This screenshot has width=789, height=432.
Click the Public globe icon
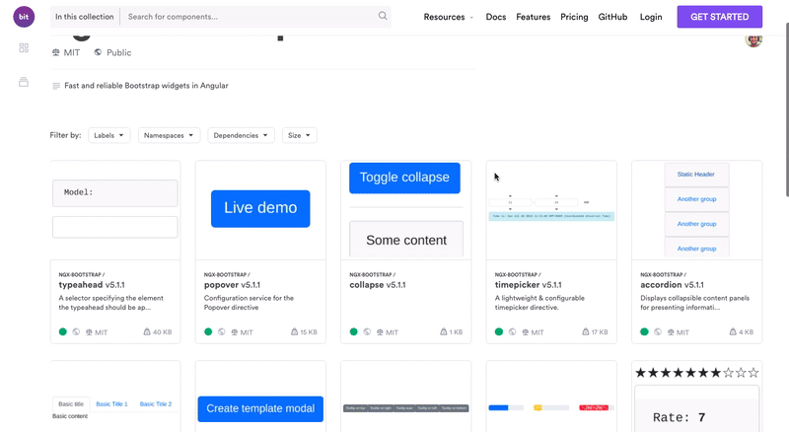click(98, 52)
